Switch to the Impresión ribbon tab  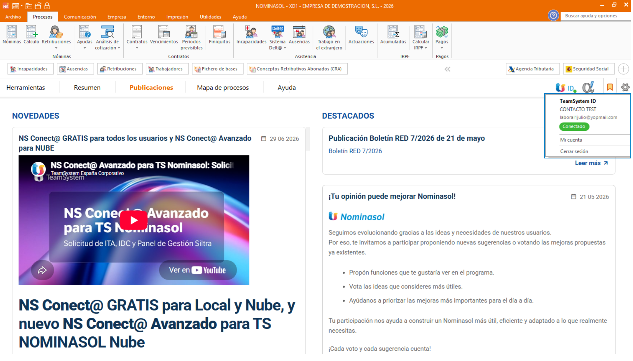click(x=177, y=17)
